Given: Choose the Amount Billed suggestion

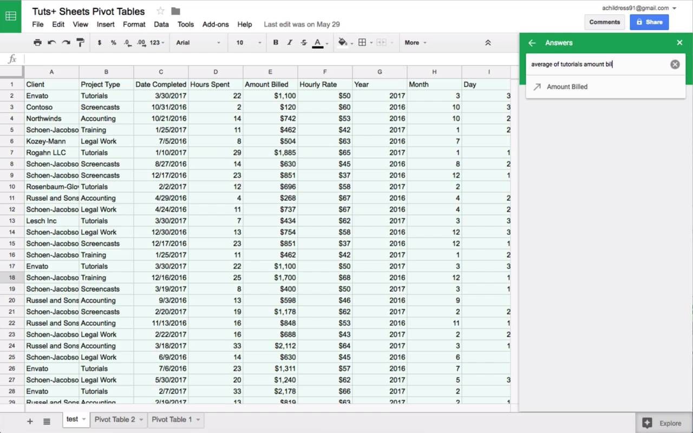Looking at the screenshot, I should click(605, 87).
